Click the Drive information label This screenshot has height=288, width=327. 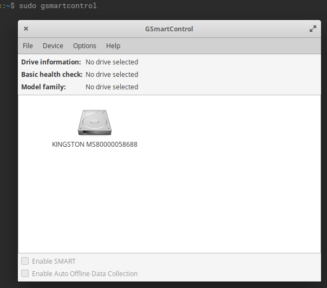coord(51,62)
